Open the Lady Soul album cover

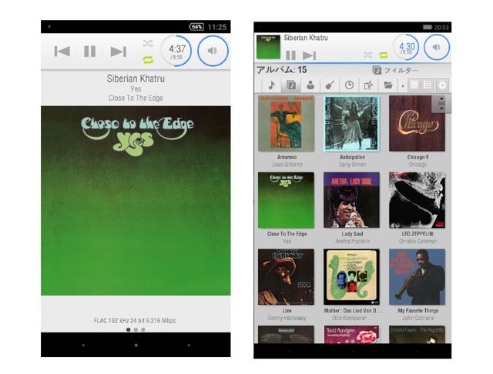[x=352, y=200]
